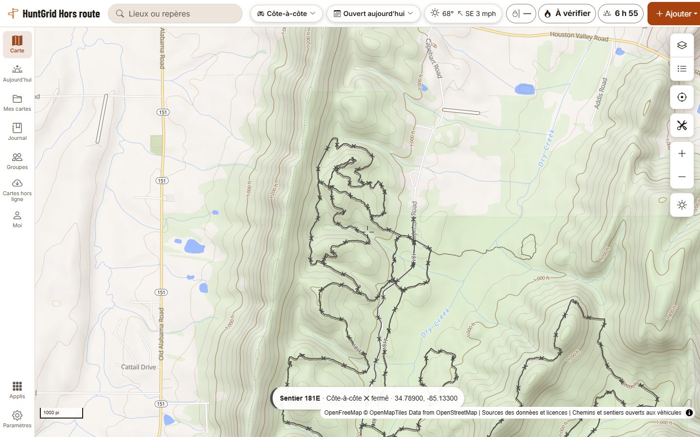700x437 pixels.
Task: Click the search field Lieux ou repères
Action: click(x=175, y=14)
